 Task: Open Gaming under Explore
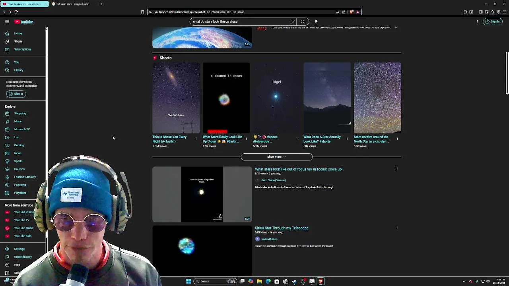point(19,145)
